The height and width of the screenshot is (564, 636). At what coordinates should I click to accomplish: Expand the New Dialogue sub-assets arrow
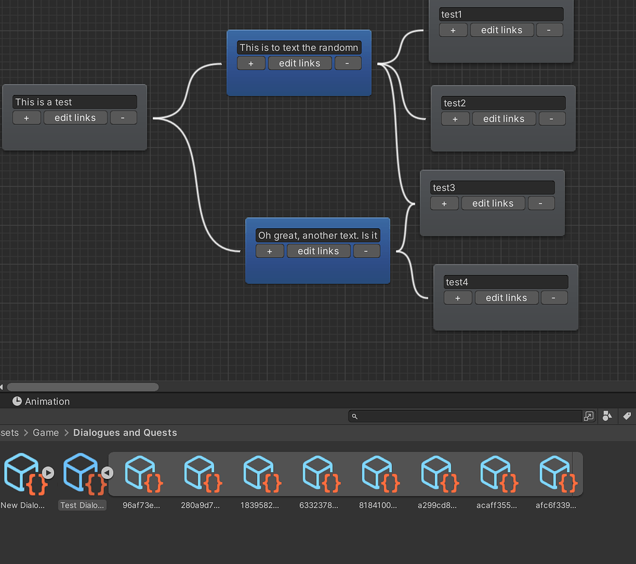click(49, 472)
